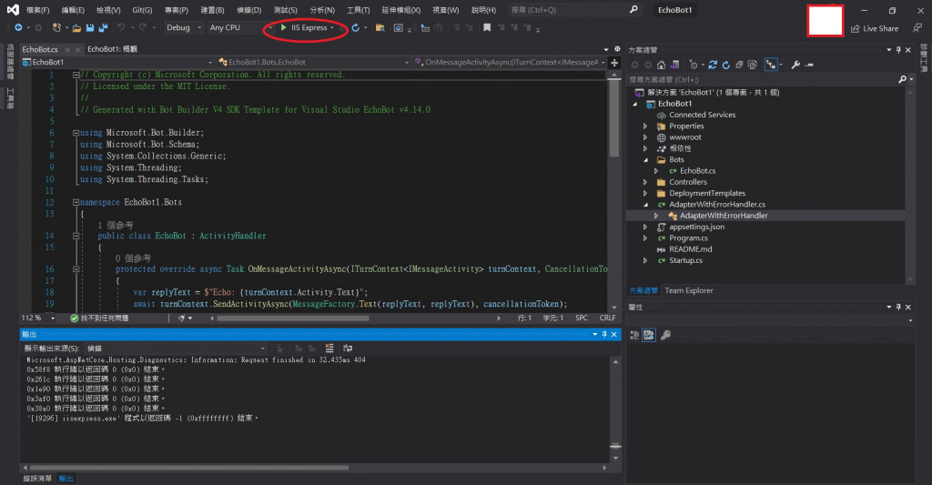Click the Save All icon
Image resolution: width=932 pixels, height=485 pixels.
pyautogui.click(x=103, y=28)
